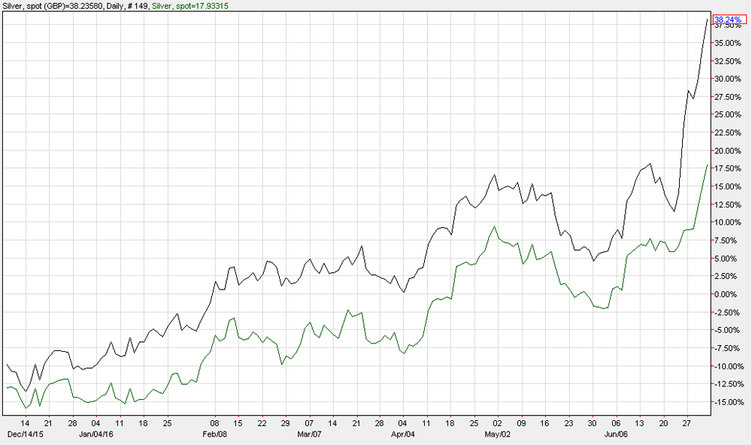Click the Apr/04 date label
Screen dimensions: 752x445
(403, 434)
